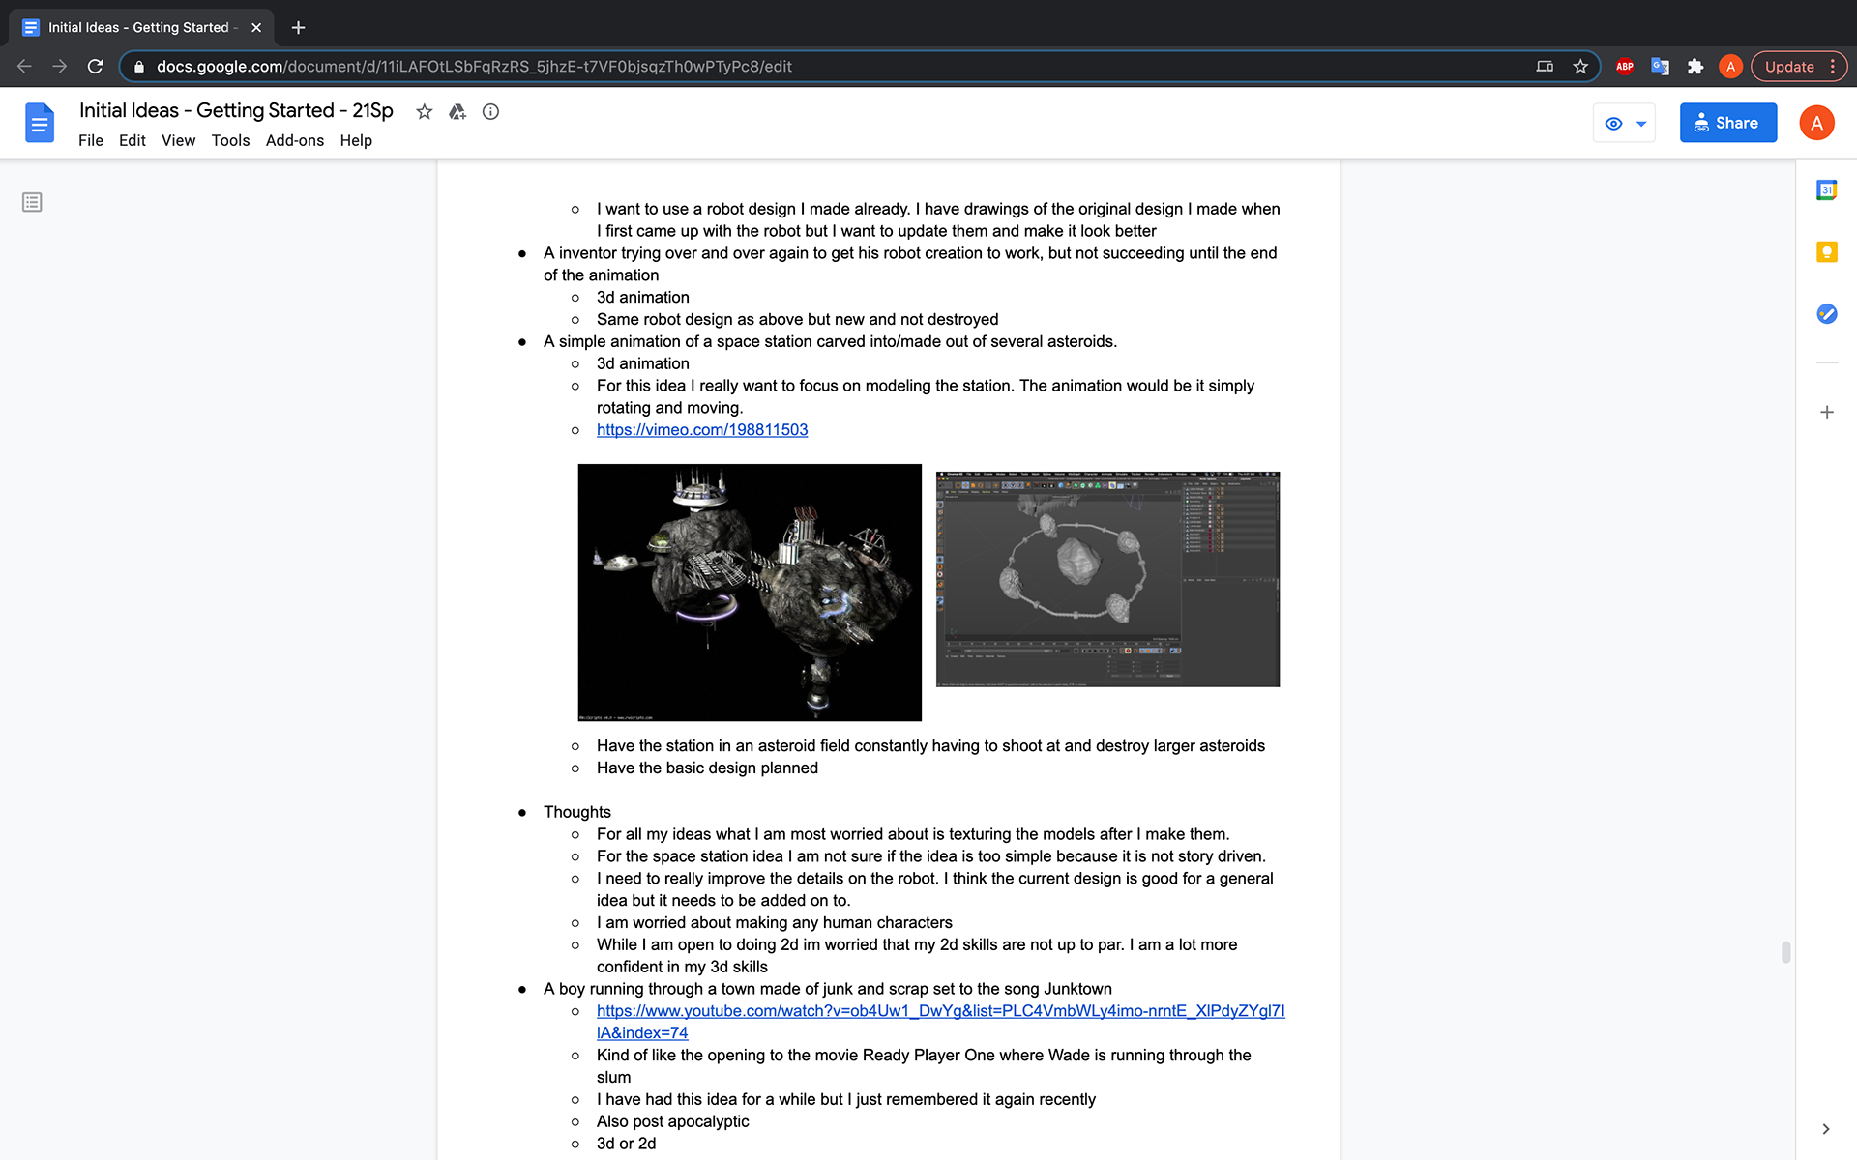Open the File menu
Viewport: 1857px width, 1160px height.
click(91, 140)
